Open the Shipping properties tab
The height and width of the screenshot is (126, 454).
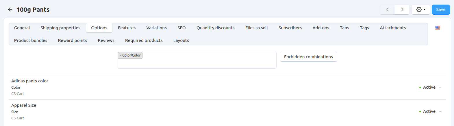tap(60, 28)
